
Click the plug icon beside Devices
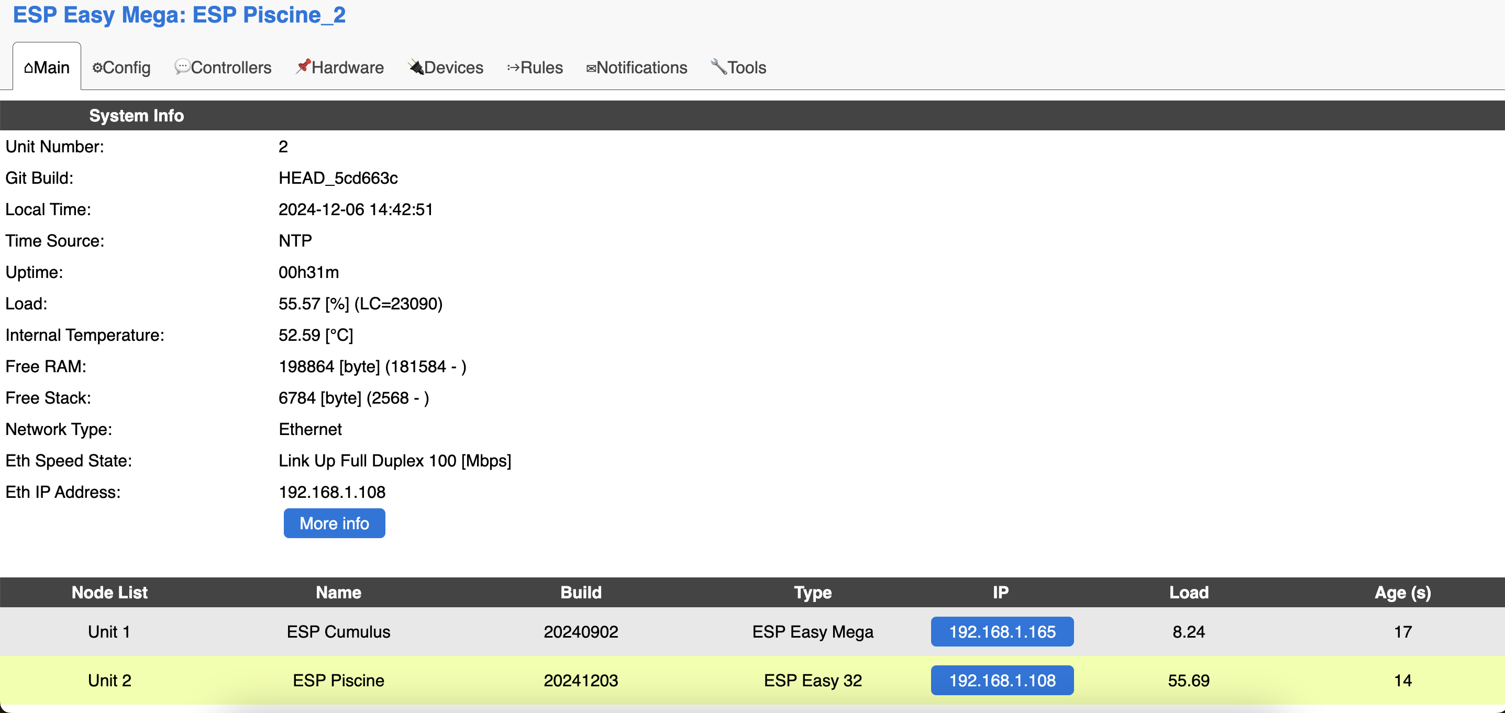[415, 67]
